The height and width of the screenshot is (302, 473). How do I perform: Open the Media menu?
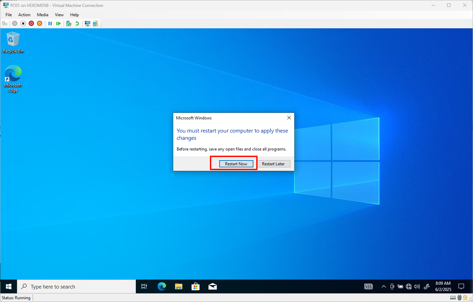(43, 15)
